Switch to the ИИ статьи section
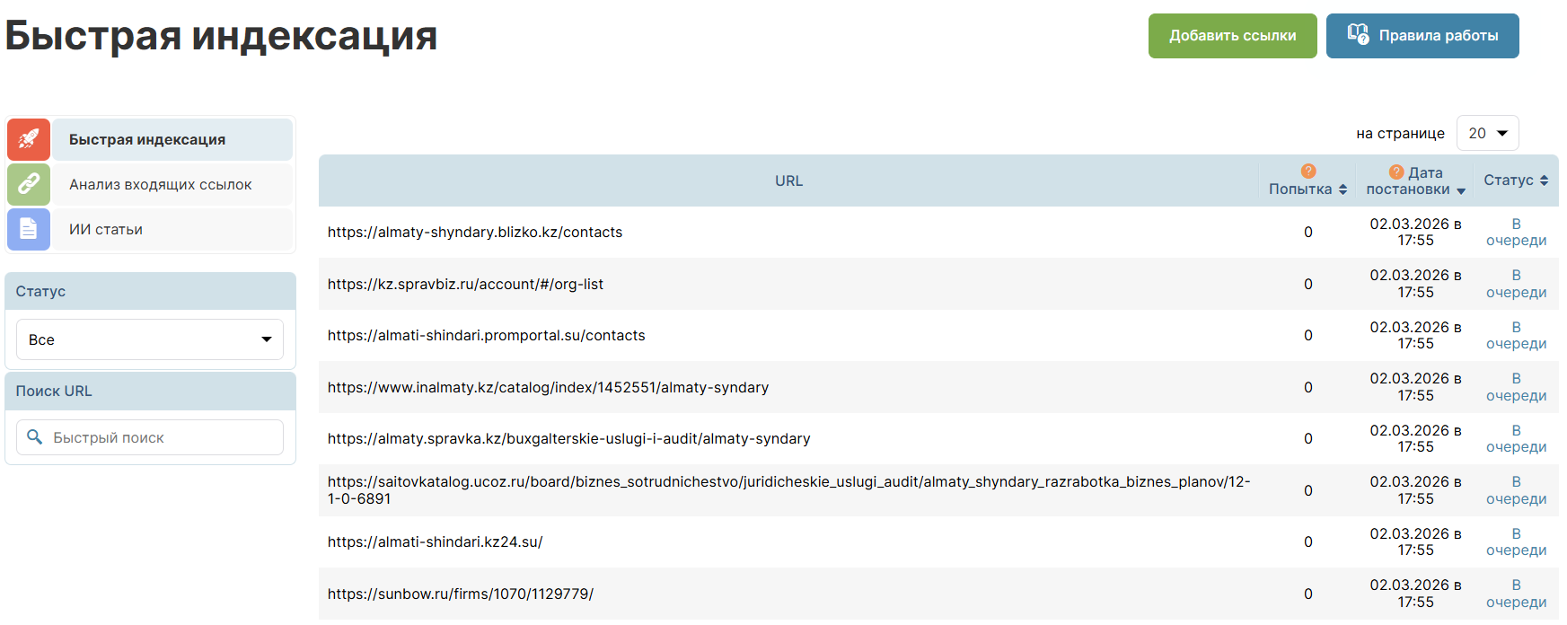Viewport: 1567px width, 625px height. 106,229
